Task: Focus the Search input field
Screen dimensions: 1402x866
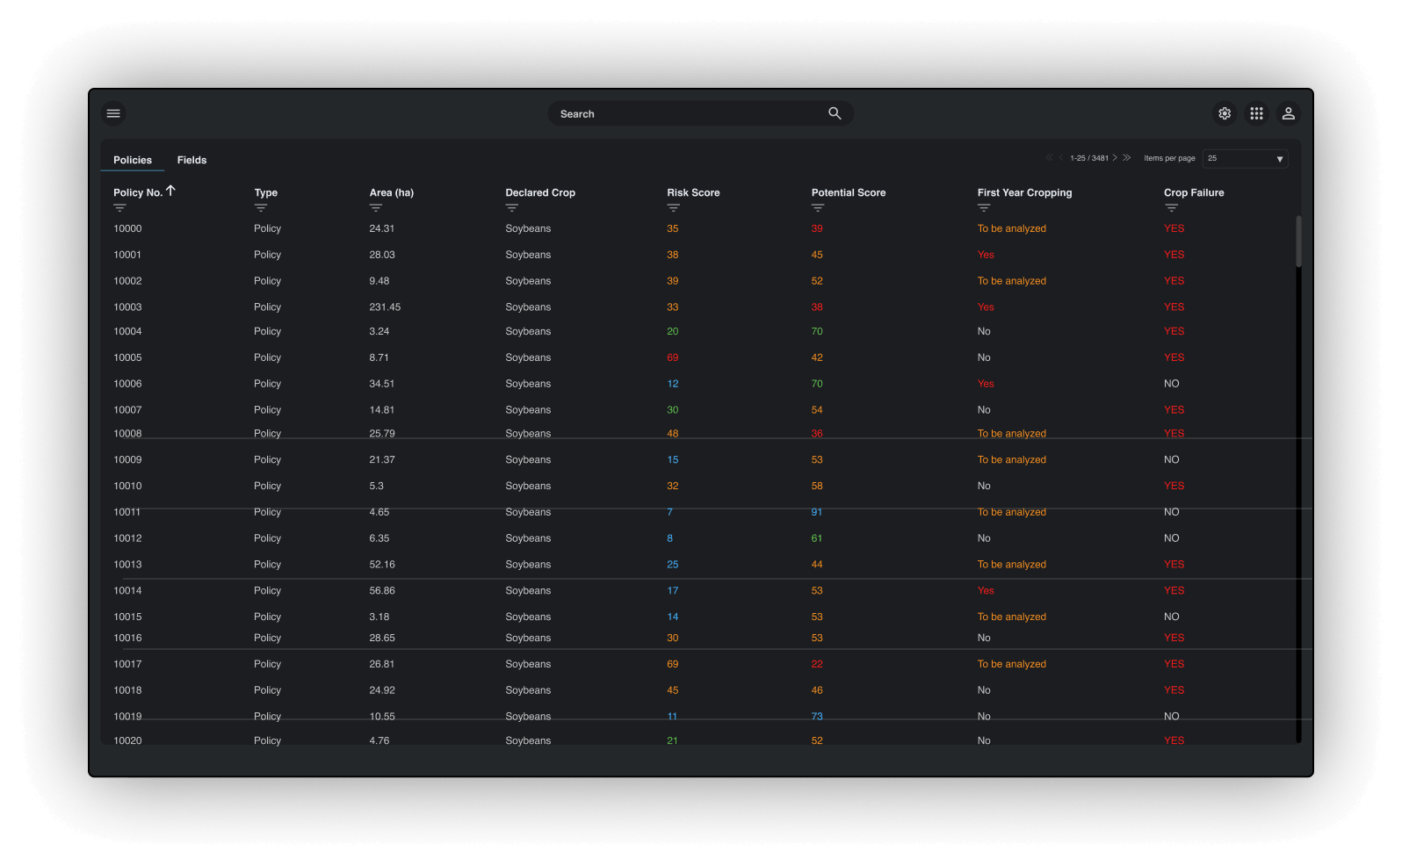Action: click(x=701, y=113)
